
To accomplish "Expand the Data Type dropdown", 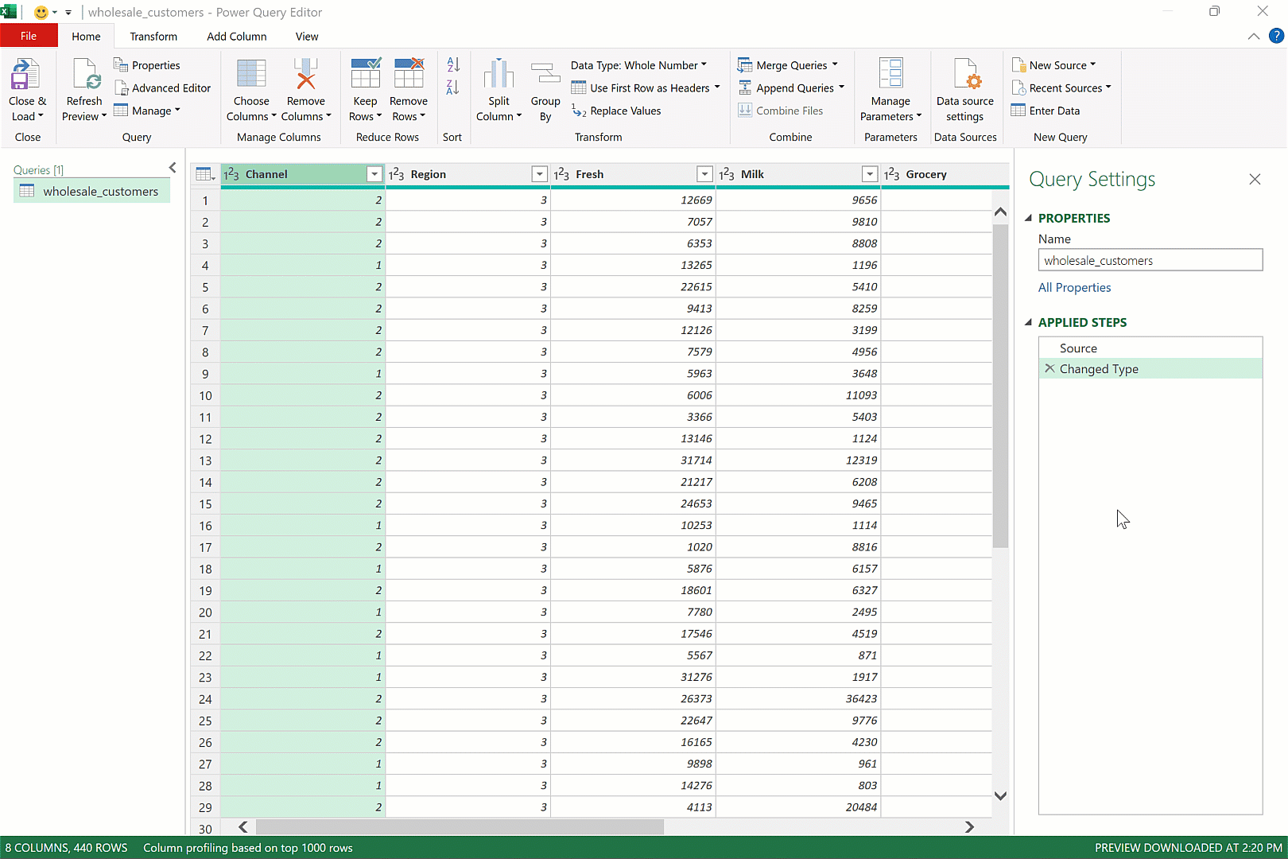I will pos(703,64).
